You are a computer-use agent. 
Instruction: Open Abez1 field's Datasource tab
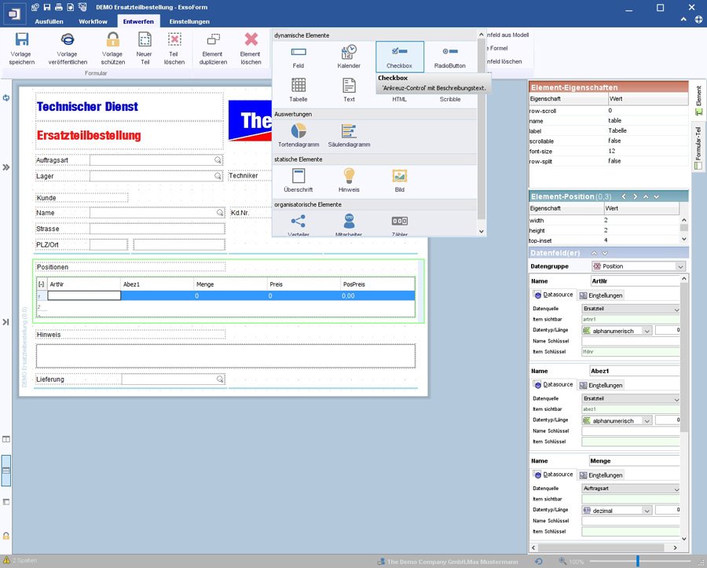[553, 384]
